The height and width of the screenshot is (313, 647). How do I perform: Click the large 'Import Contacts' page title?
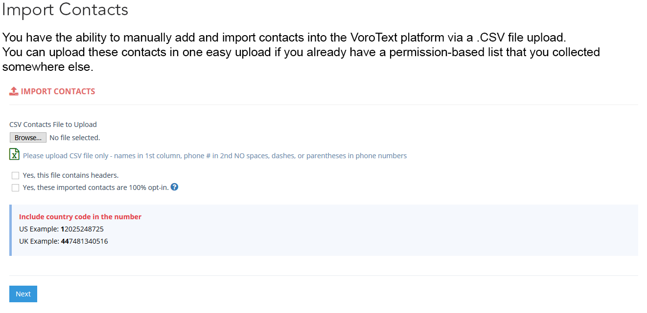pyautogui.click(x=65, y=10)
